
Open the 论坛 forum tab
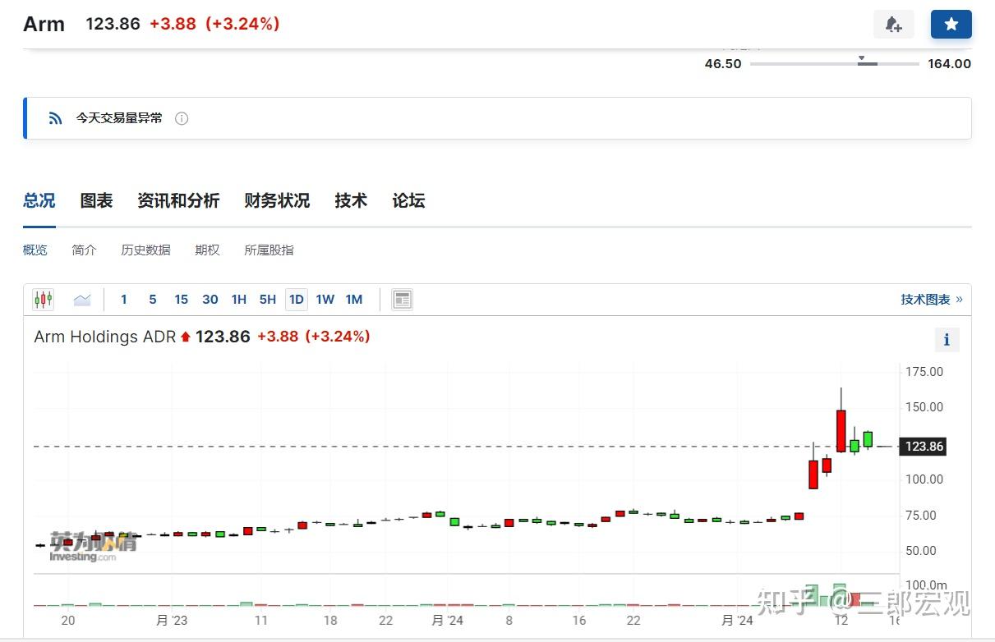pyautogui.click(x=408, y=200)
